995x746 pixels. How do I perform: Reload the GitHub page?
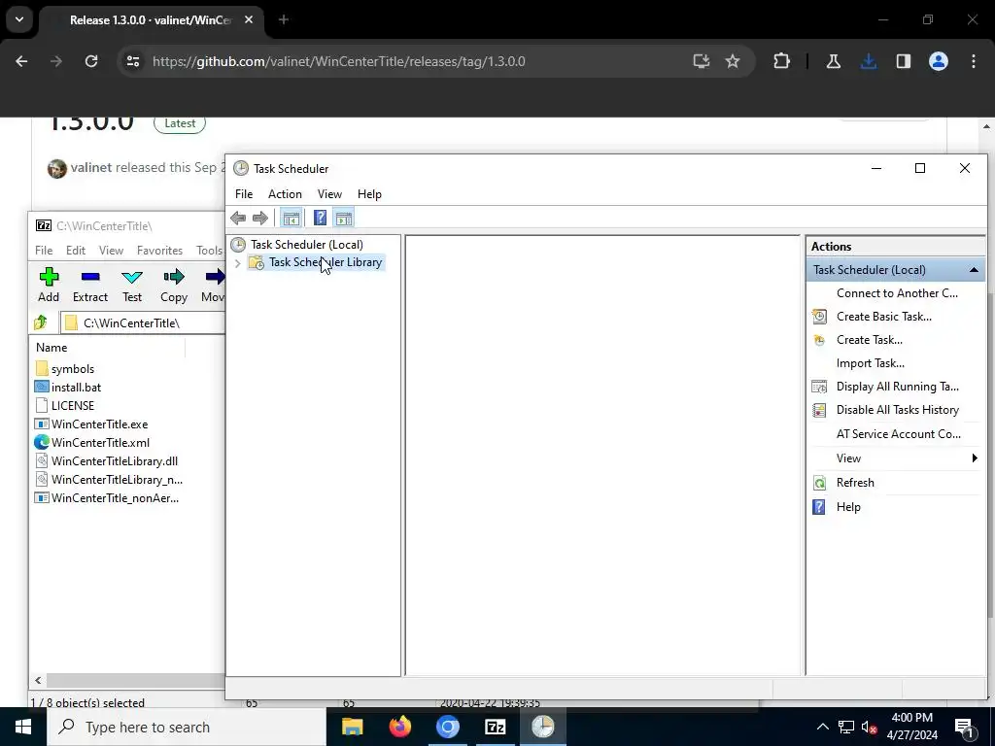(x=91, y=61)
